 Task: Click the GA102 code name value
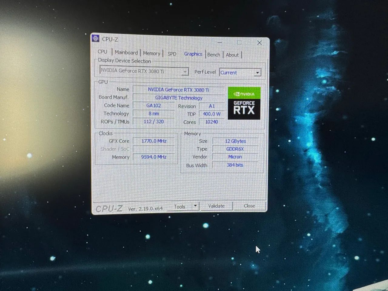pyautogui.click(x=154, y=105)
